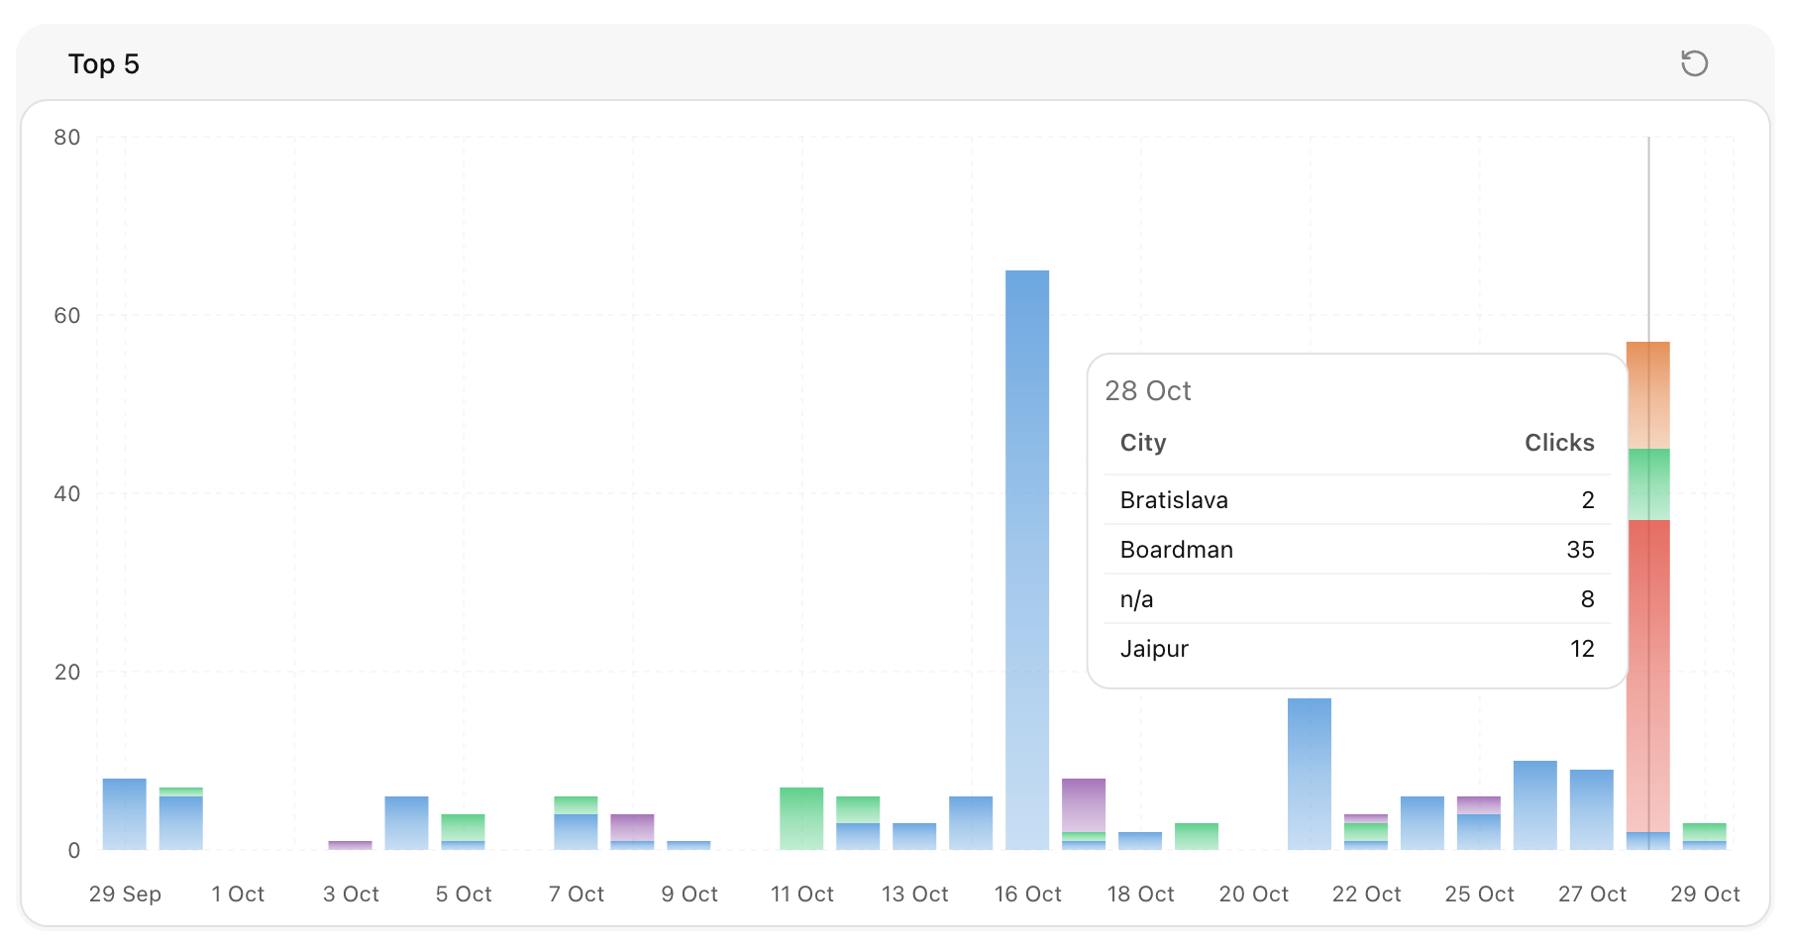The width and height of the screenshot is (1793, 945).
Task: Click the "3 Oct" x-axis label
Action: (351, 894)
